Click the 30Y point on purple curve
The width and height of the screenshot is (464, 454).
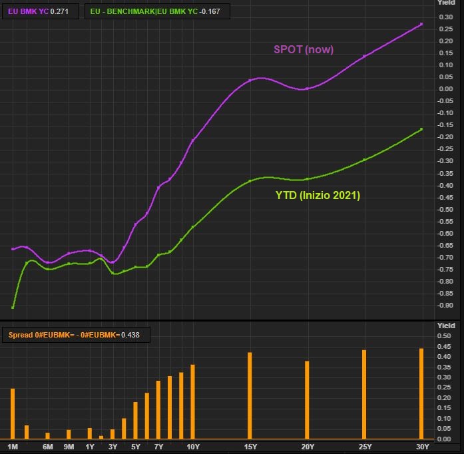coord(421,24)
